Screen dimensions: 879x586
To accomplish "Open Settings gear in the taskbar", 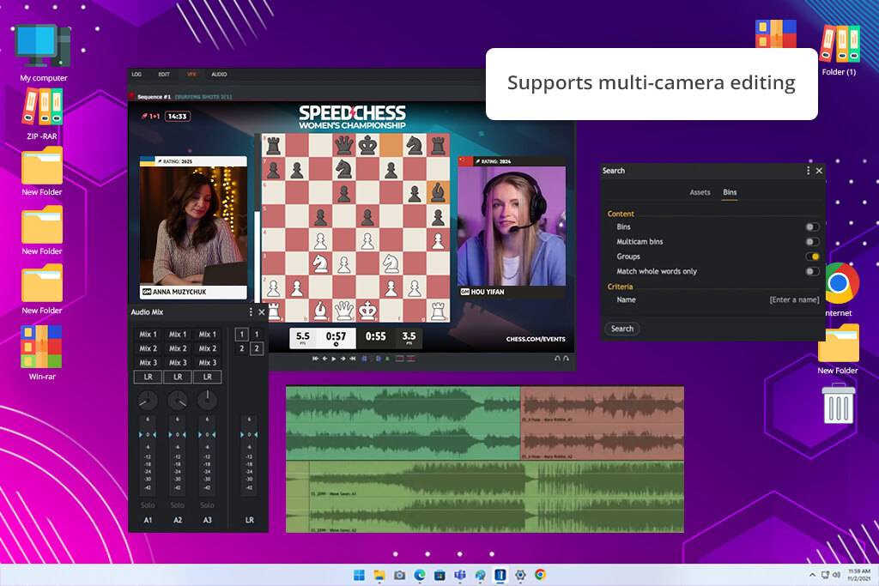I will click(520, 575).
